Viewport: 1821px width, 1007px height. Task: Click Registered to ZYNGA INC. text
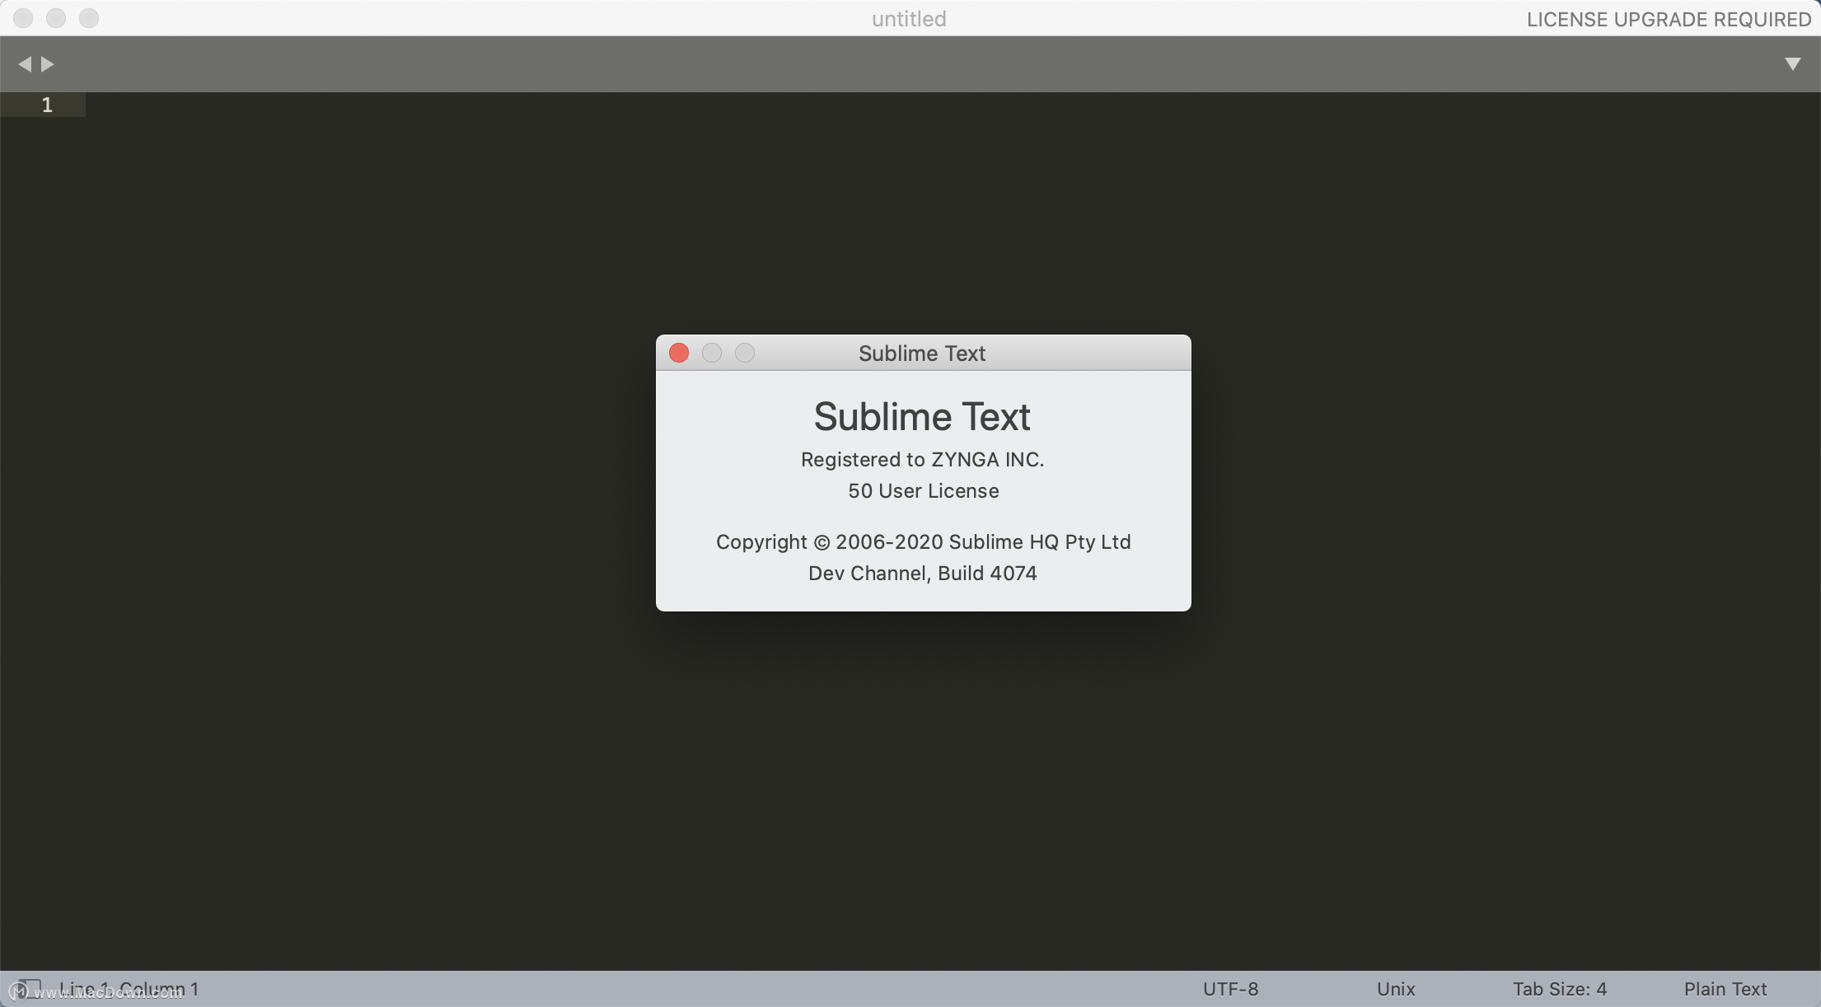pyautogui.click(x=923, y=459)
